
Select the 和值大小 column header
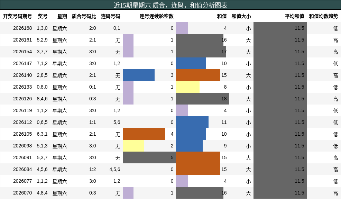241,16
